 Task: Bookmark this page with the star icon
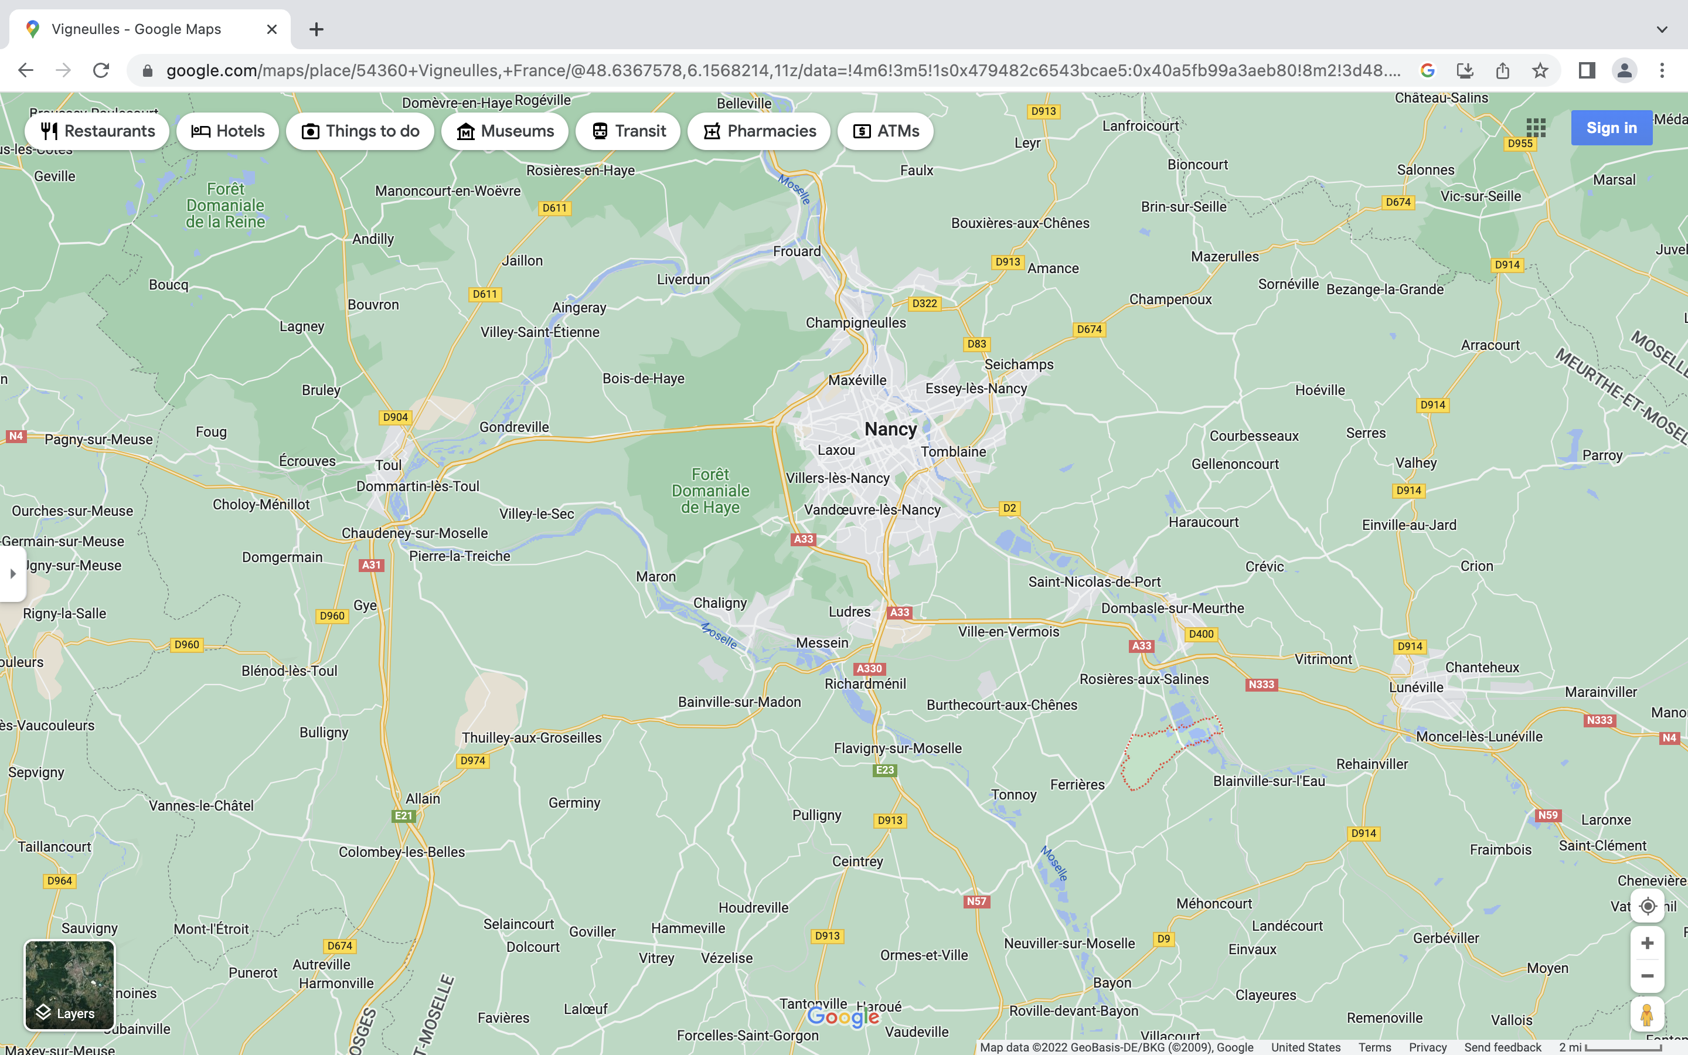(1540, 70)
